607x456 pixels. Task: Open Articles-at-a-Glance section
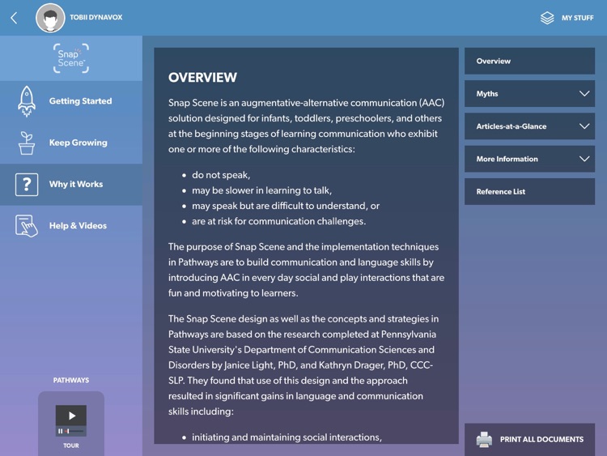pyautogui.click(x=529, y=126)
